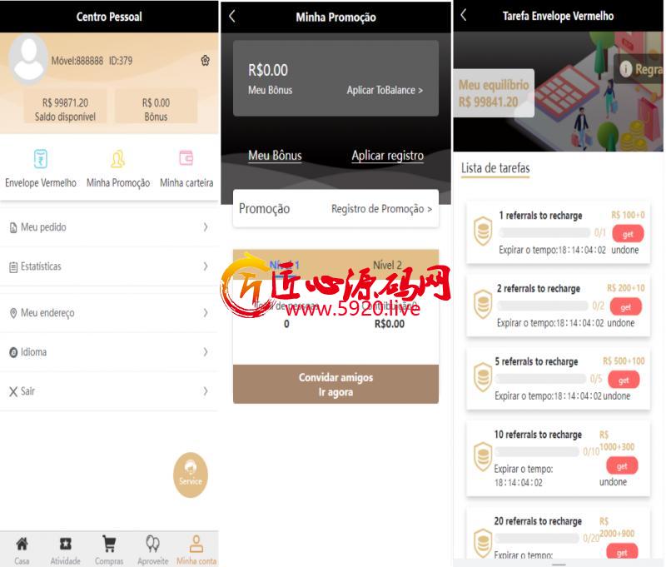The width and height of the screenshot is (666, 567).
Task: Open the Service support chat button
Action: (x=191, y=475)
